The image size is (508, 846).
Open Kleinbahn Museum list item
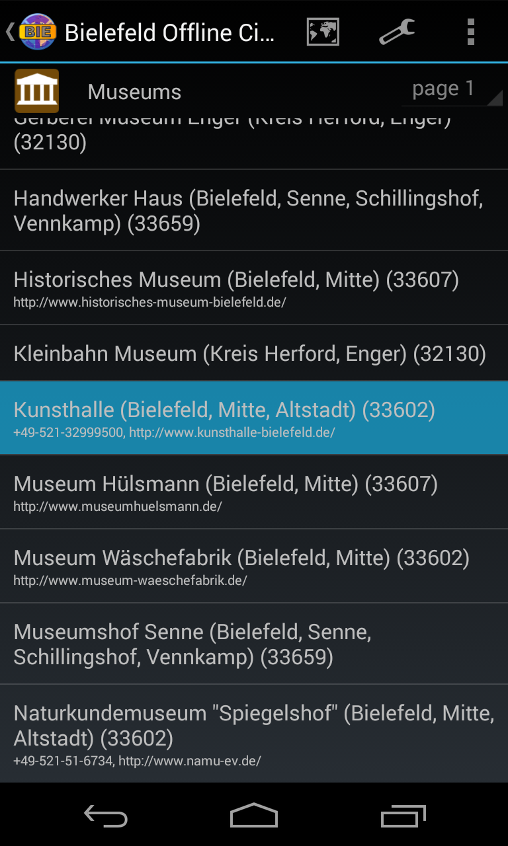tap(254, 354)
